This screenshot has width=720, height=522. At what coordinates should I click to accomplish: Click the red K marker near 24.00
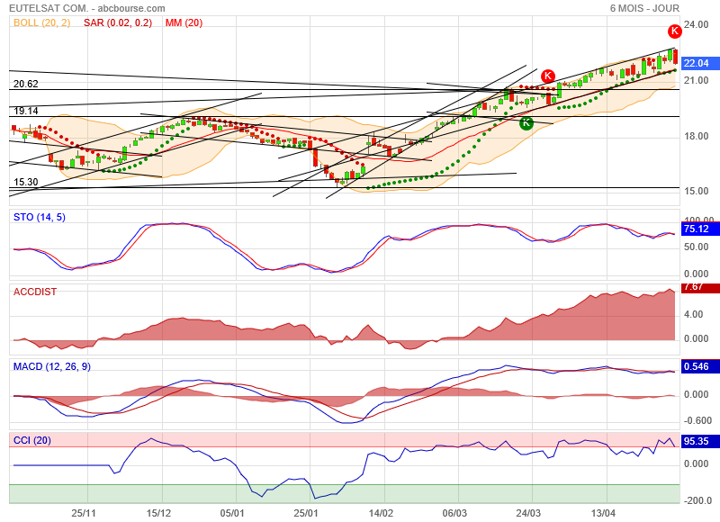(x=674, y=31)
